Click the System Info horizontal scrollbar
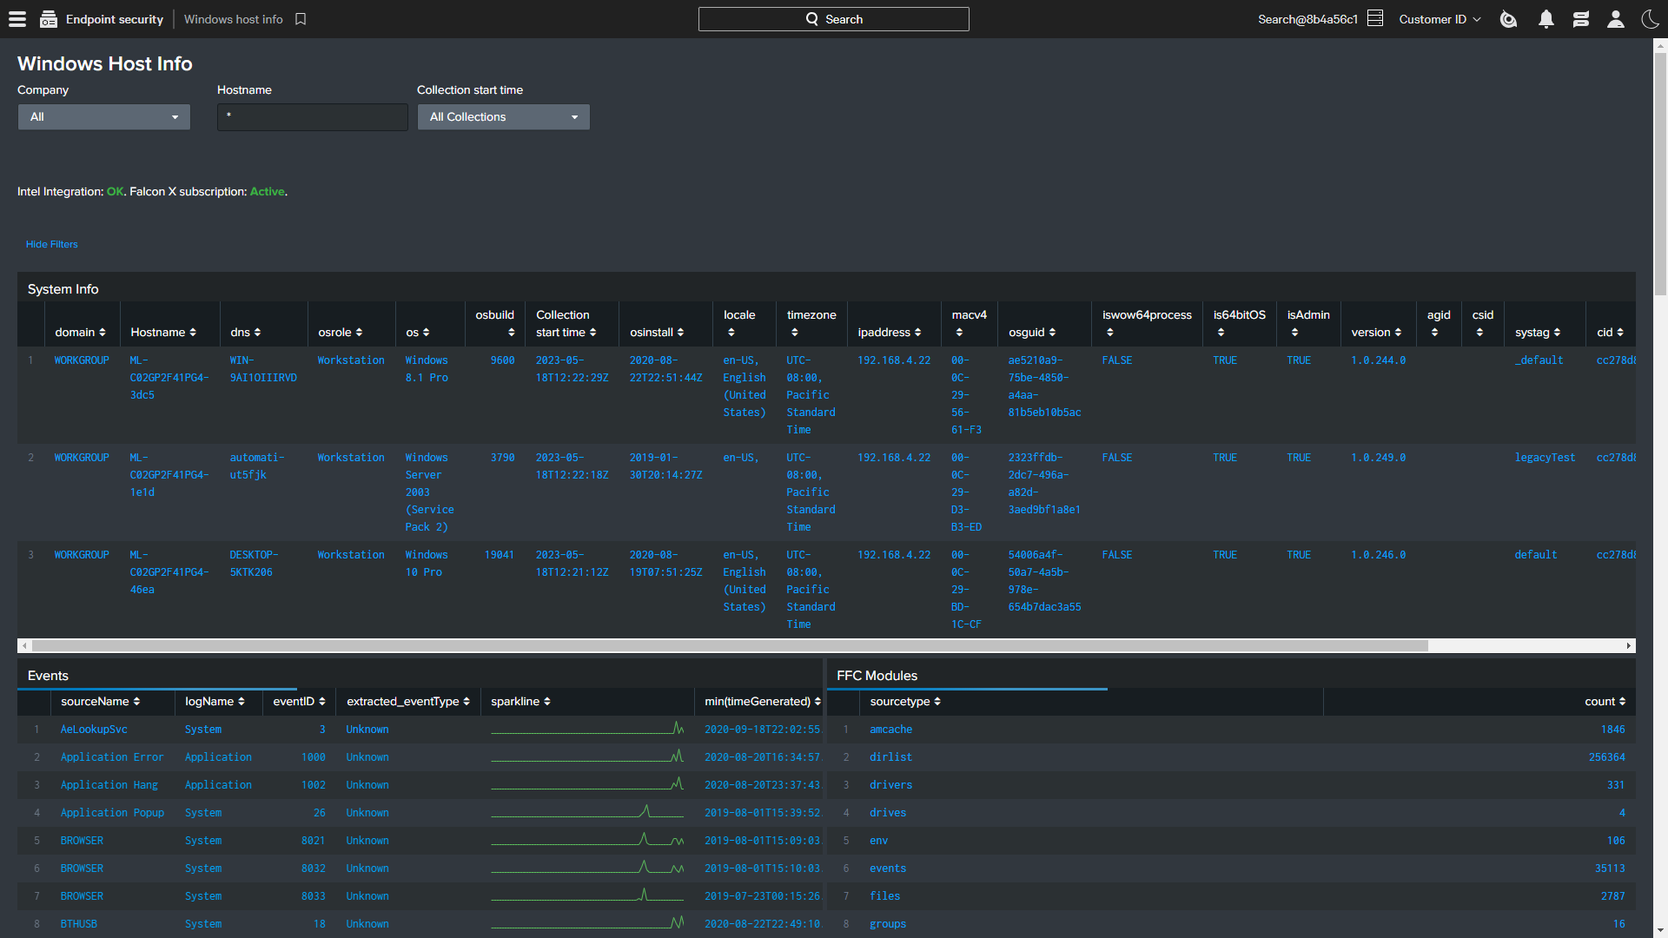 (x=730, y=646)
